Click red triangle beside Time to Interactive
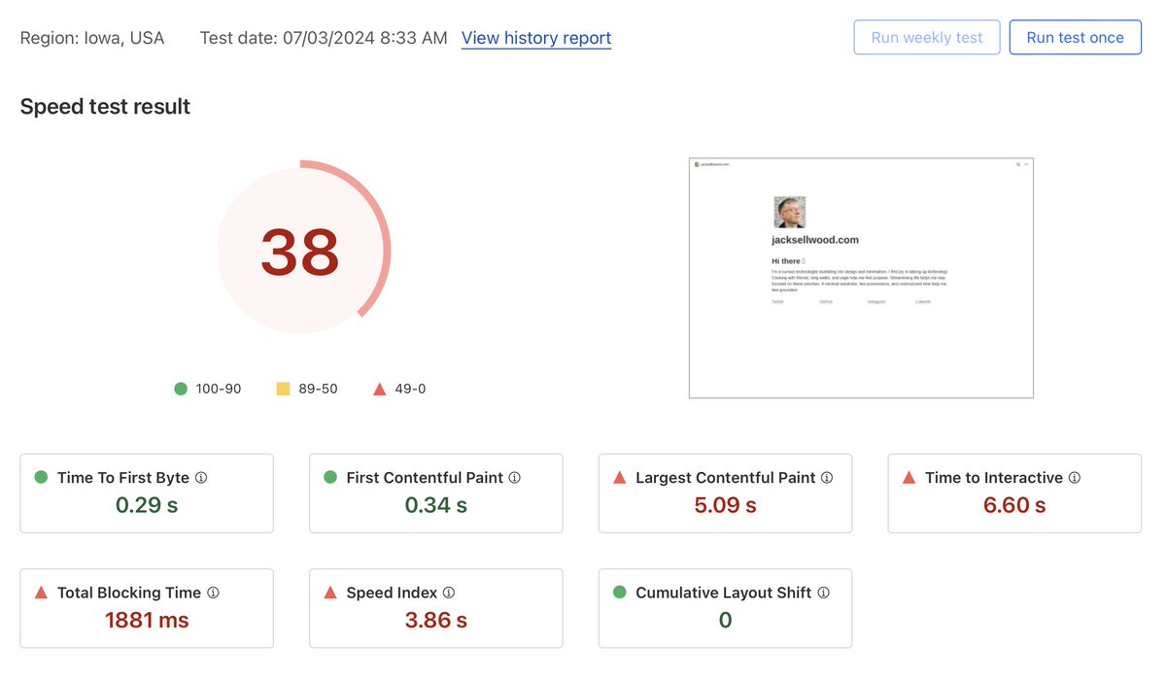Screen dimensions: 1166x679 pyautogui.click(x=909, y=477)
